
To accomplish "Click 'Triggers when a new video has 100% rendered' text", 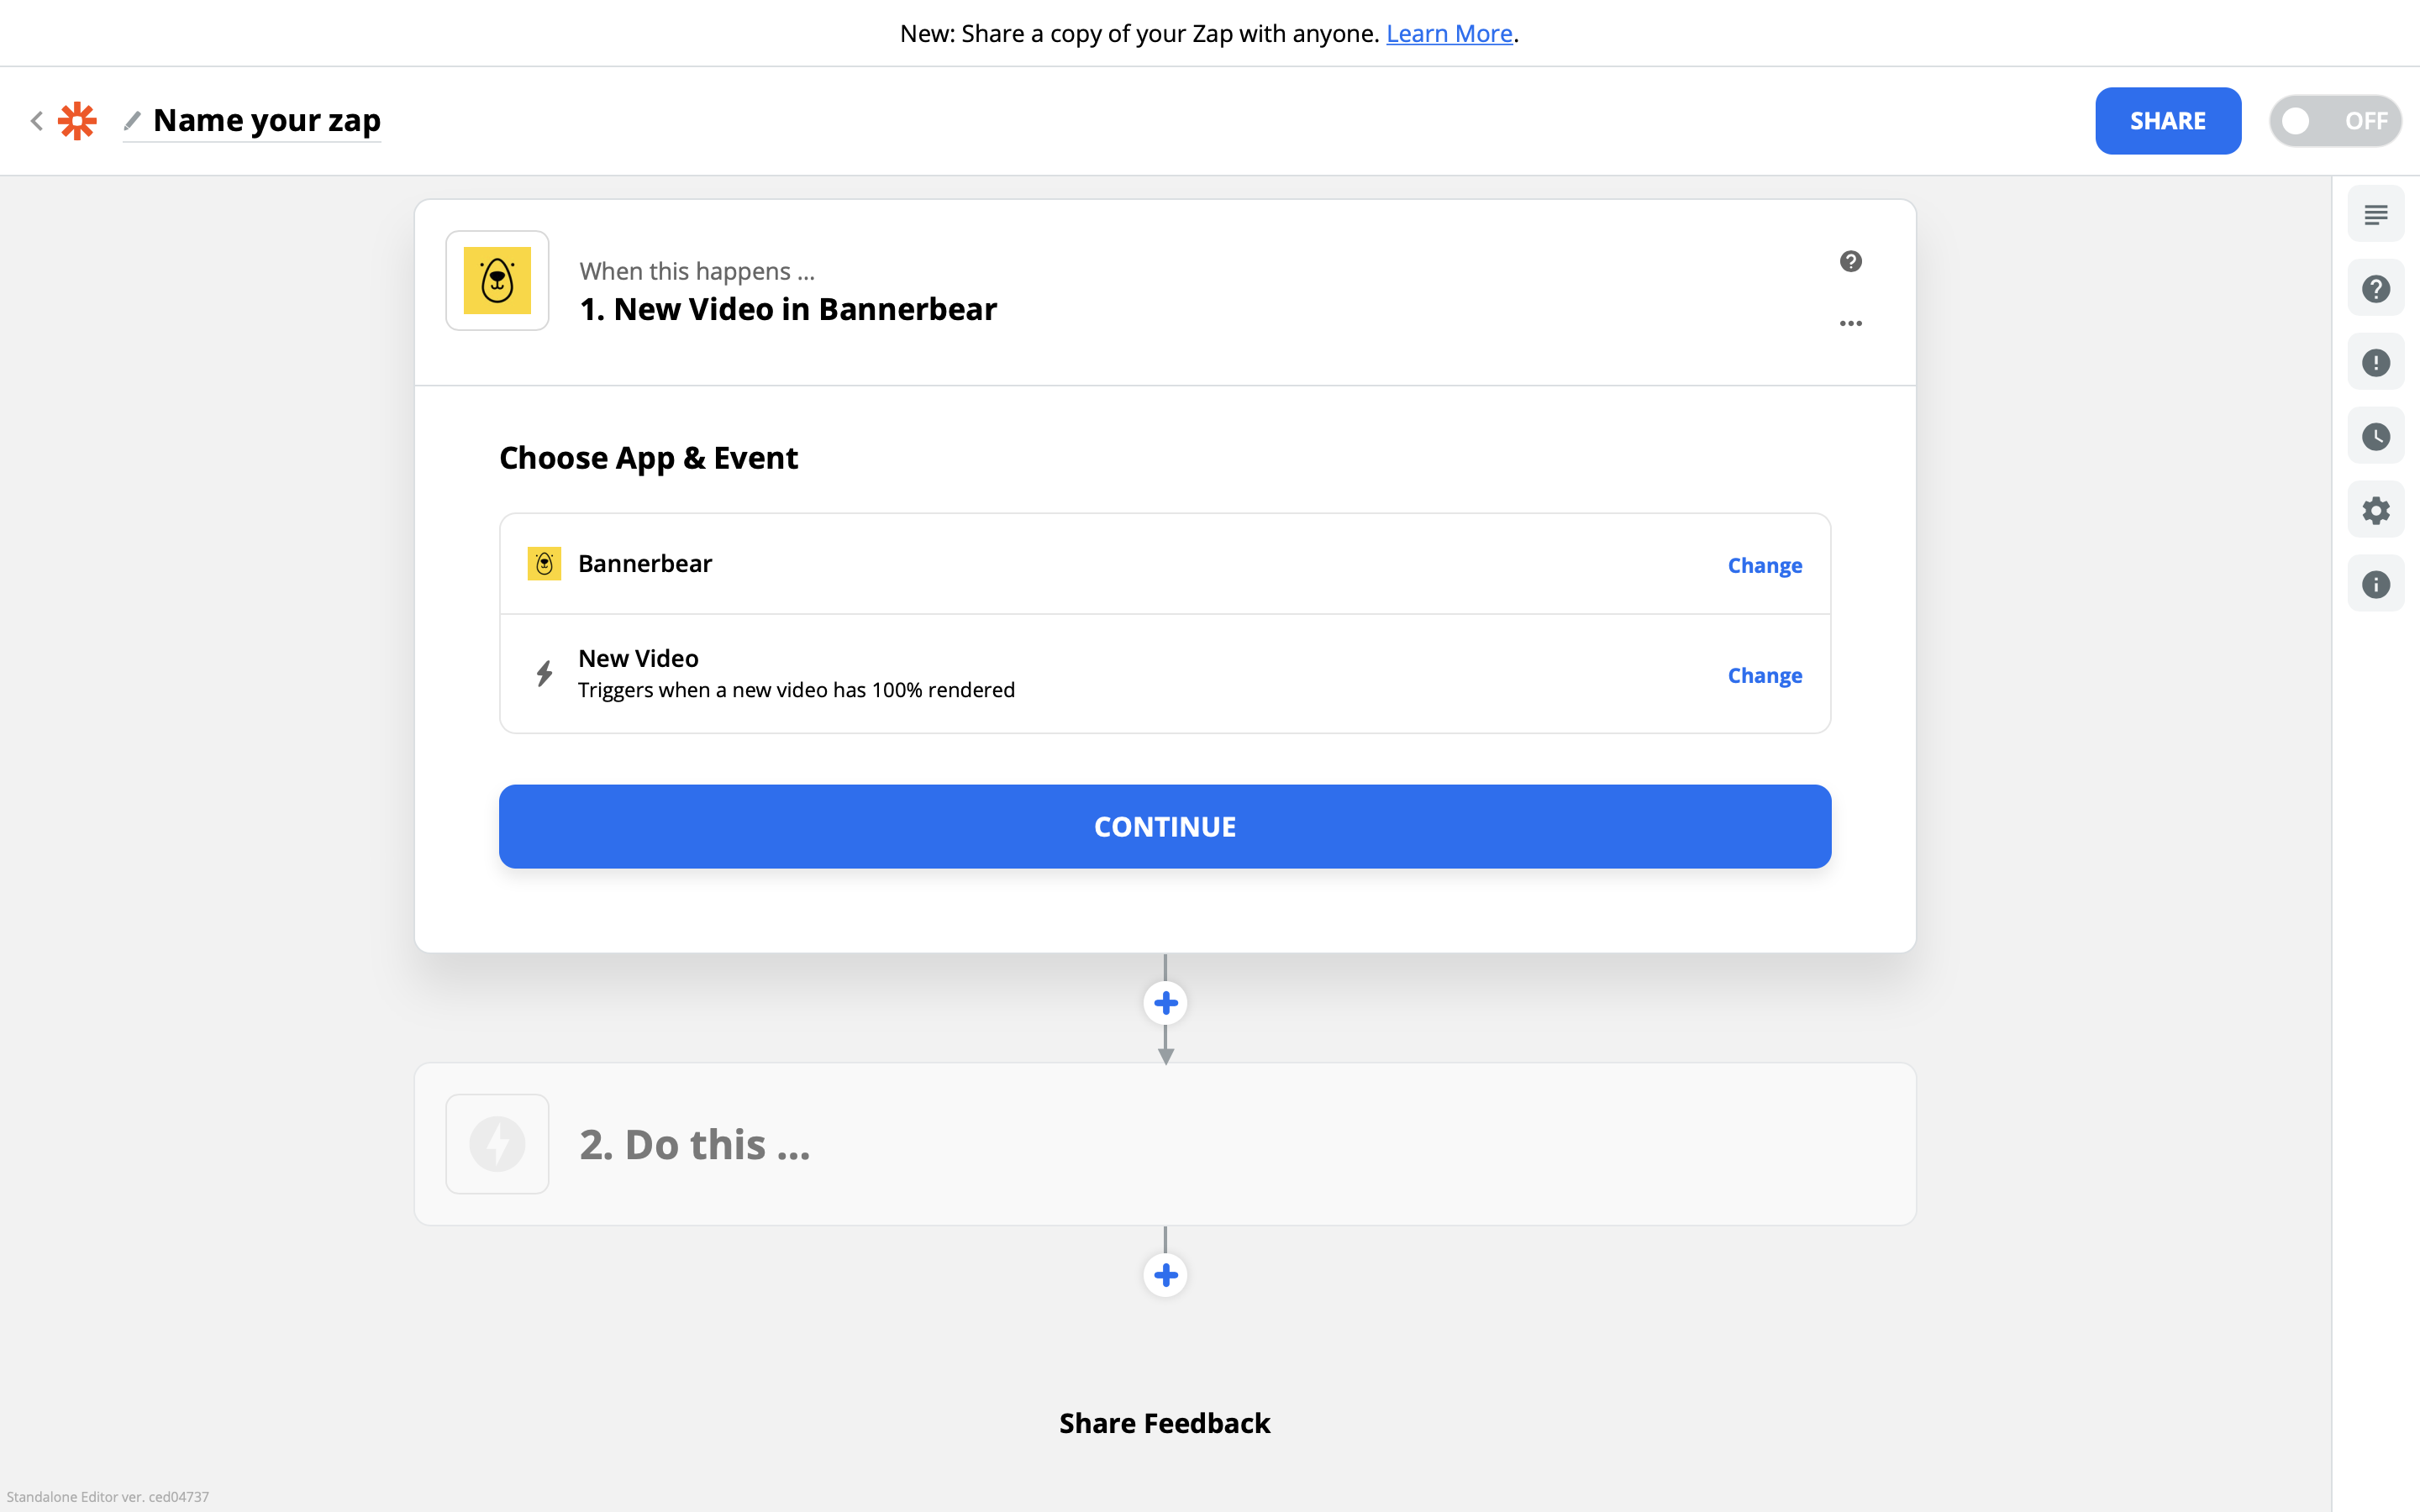I will 796,690.
